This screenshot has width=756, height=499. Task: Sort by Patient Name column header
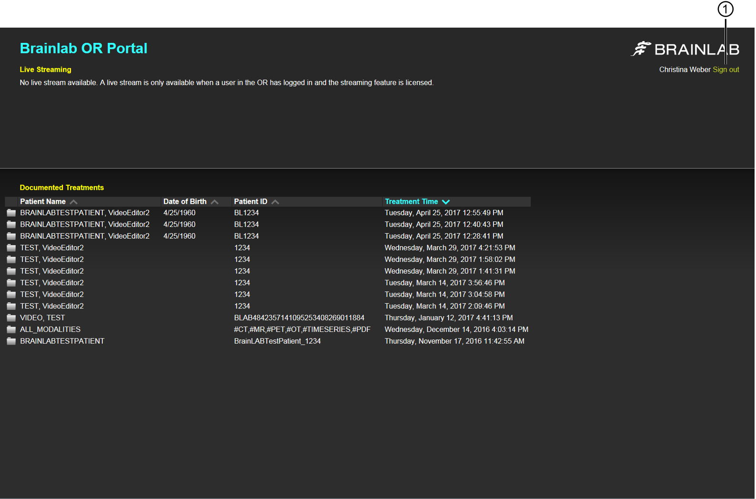coord(43,201)
